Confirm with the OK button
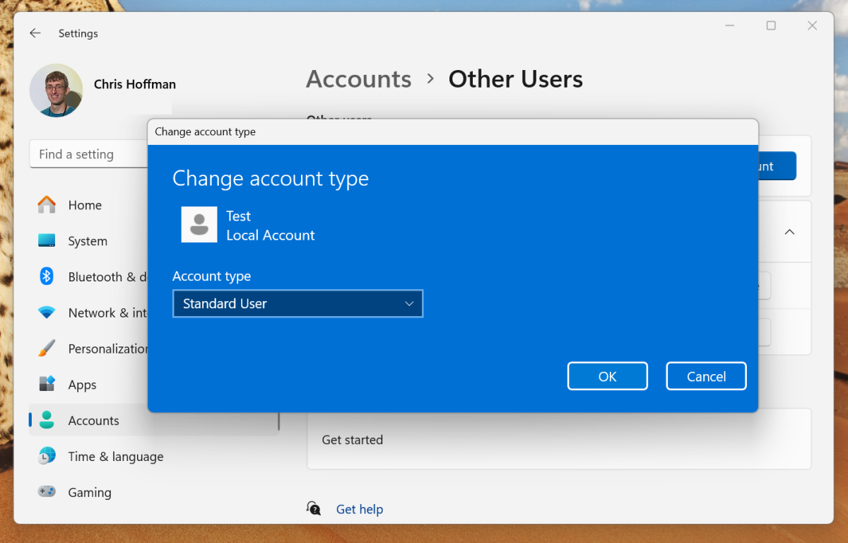848x543 pixels. click(x=607, y=377)
